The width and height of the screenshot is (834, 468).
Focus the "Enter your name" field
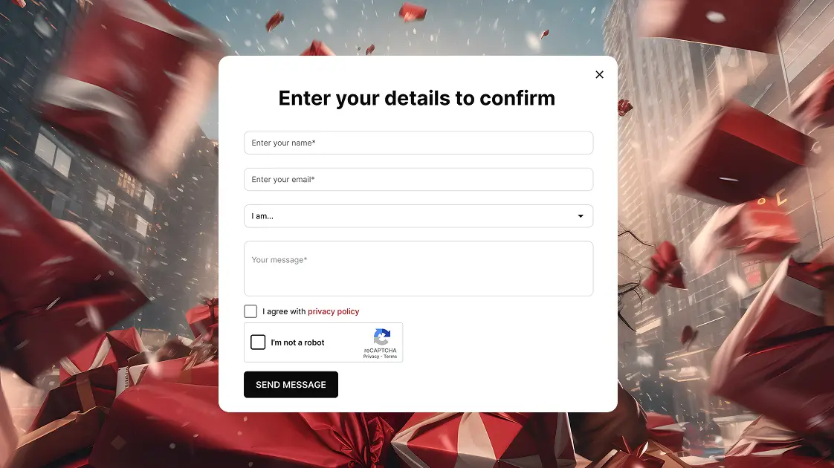point(418,143)
